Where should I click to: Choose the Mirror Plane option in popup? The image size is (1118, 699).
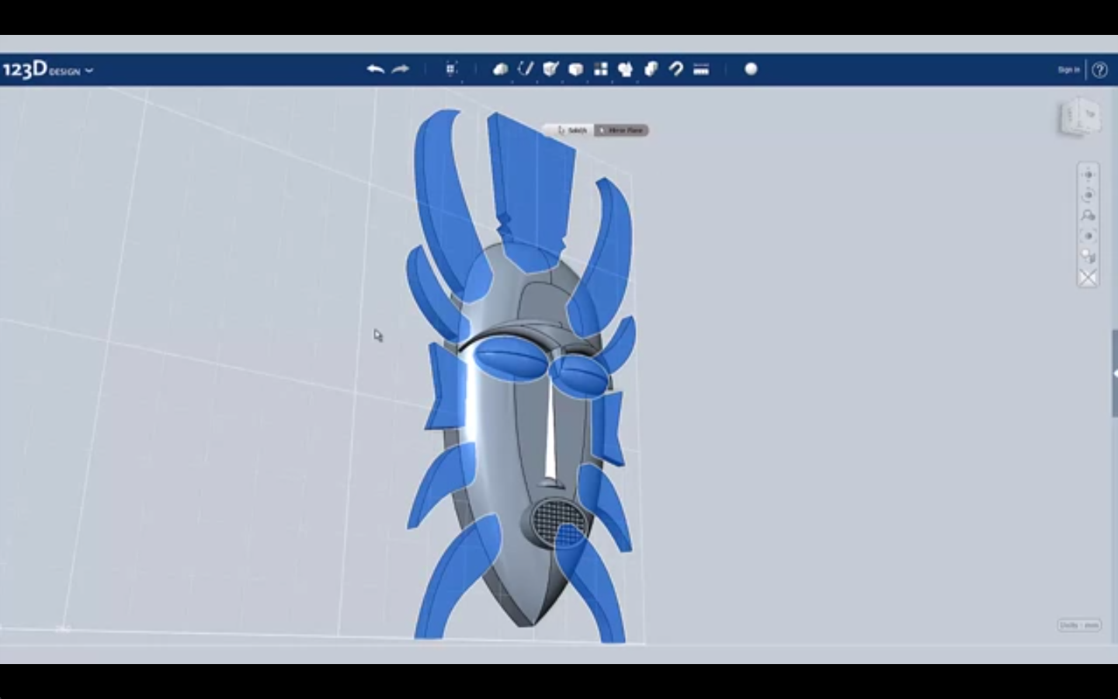(621, 130)
